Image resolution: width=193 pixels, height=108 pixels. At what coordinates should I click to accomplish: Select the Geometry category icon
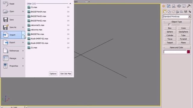tap(165, 12)
